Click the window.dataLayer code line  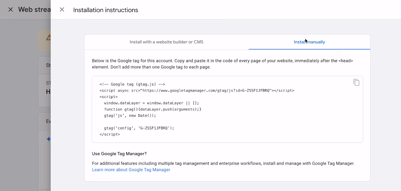[x=151, y=103]
